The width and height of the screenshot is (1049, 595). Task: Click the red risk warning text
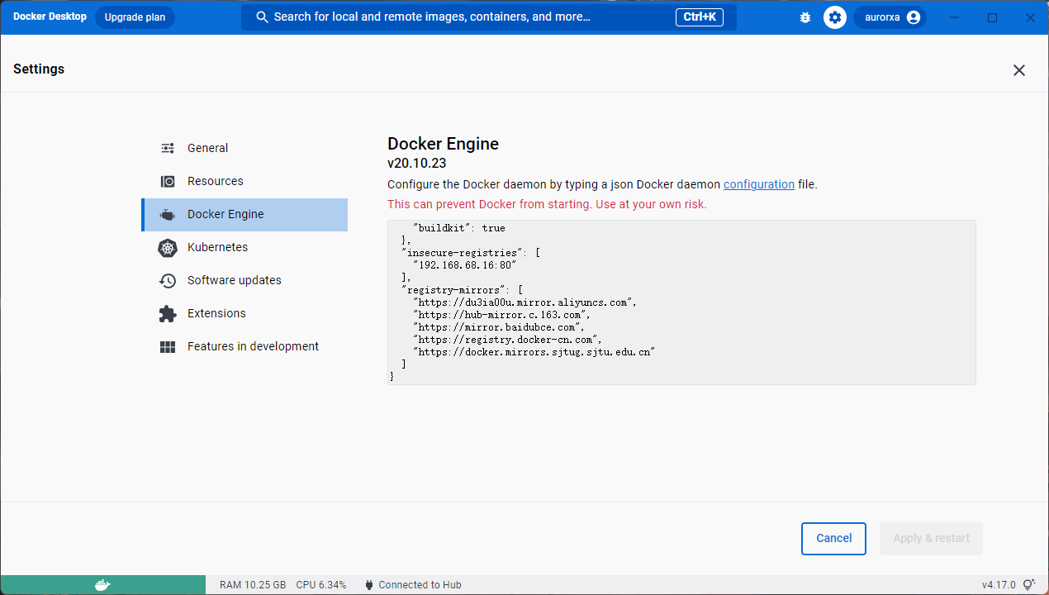(x=547, y=204)
